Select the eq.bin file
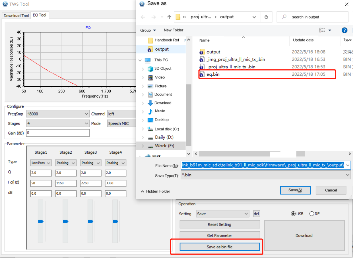Image resolution: width=353 pixels, height=258 pixels. (213, 75)
